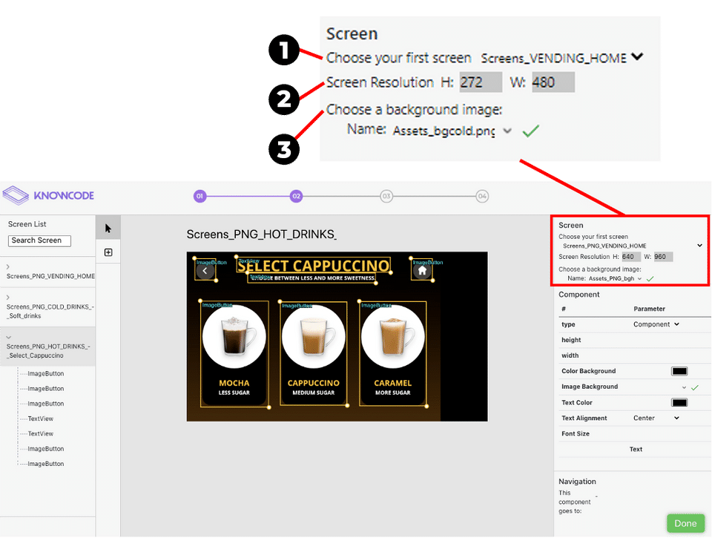The height and width of the screenshot is (538, 712).
Task: Select the Caramel drink card on canvas
Action: pos(393,353)
